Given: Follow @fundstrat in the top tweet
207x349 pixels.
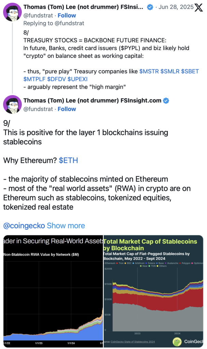Looking at the screenshot, I should coord(66,16).
